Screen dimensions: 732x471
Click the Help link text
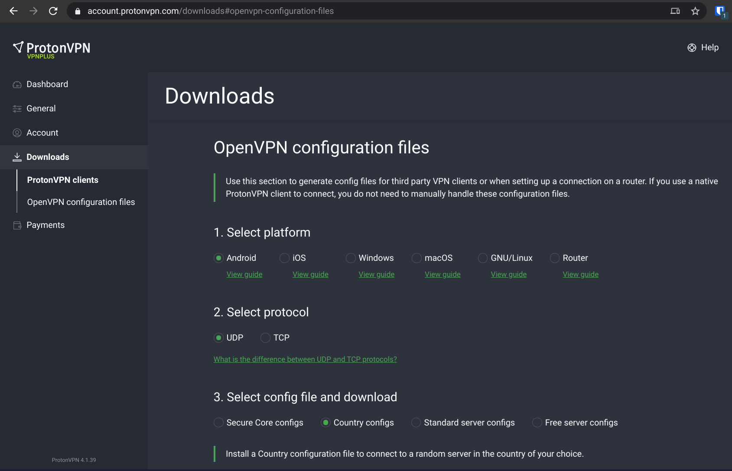coord(710,48)
